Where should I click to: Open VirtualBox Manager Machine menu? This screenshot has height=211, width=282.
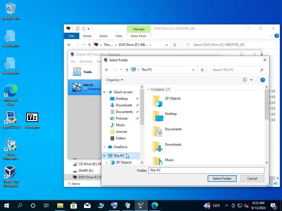86,61
